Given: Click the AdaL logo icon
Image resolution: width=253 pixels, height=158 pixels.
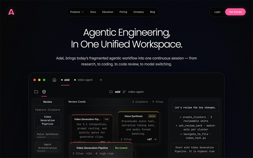Looking at the screenshot, I should (x=11, y=12).
